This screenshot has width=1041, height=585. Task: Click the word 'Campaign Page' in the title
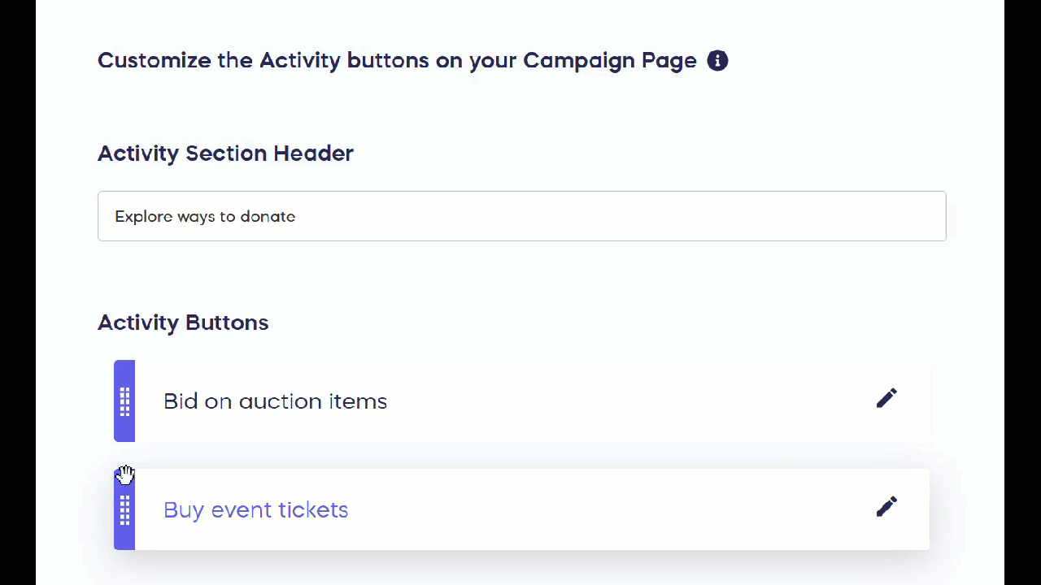pos(609,61)
